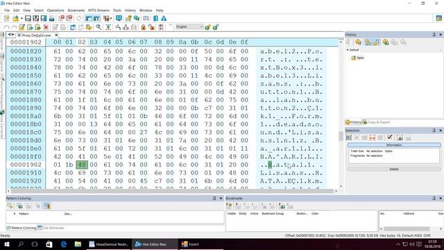
Task: Switch to HexaDemical Nedir taskbar window
Action: click(x=109, y=244)
